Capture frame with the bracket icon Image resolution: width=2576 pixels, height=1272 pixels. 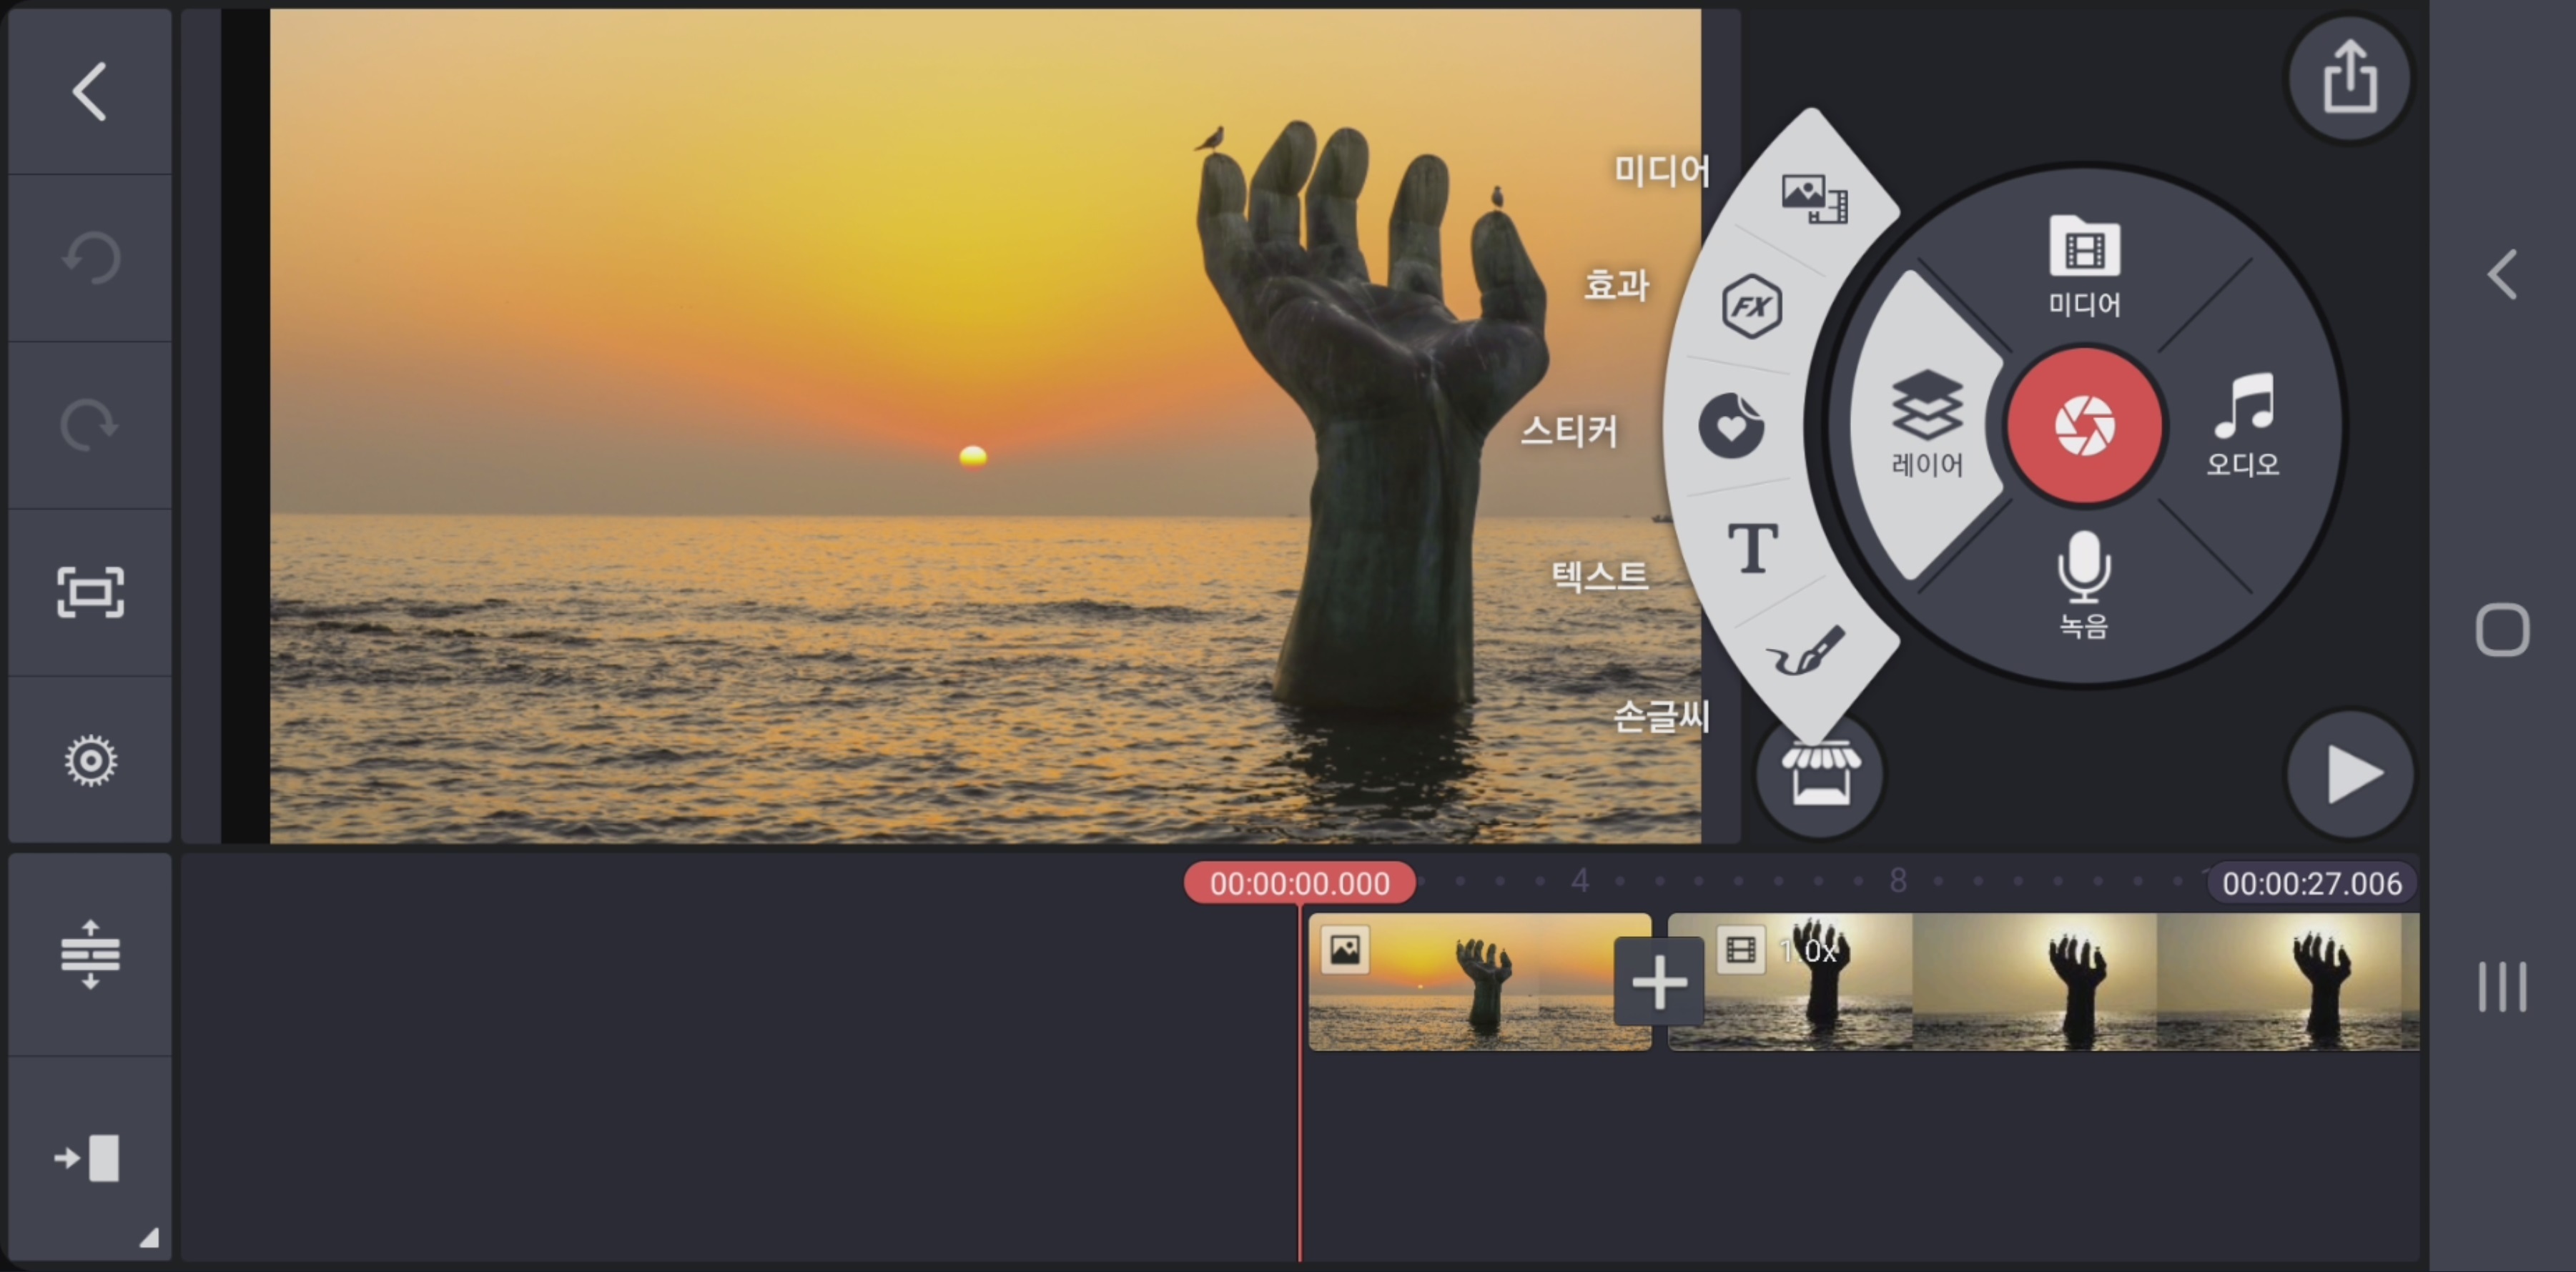coord(91,592)
